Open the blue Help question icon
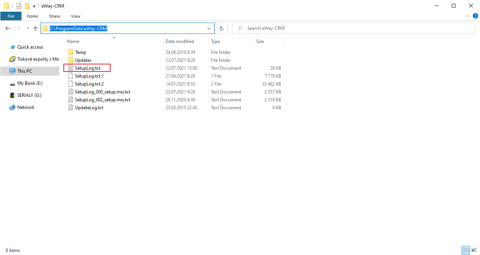Viewport: 480px width, 255px height. pos(475,16)
